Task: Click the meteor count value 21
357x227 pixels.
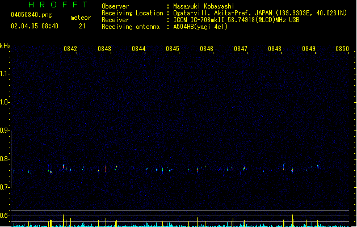Action: (x=82, y=26)
